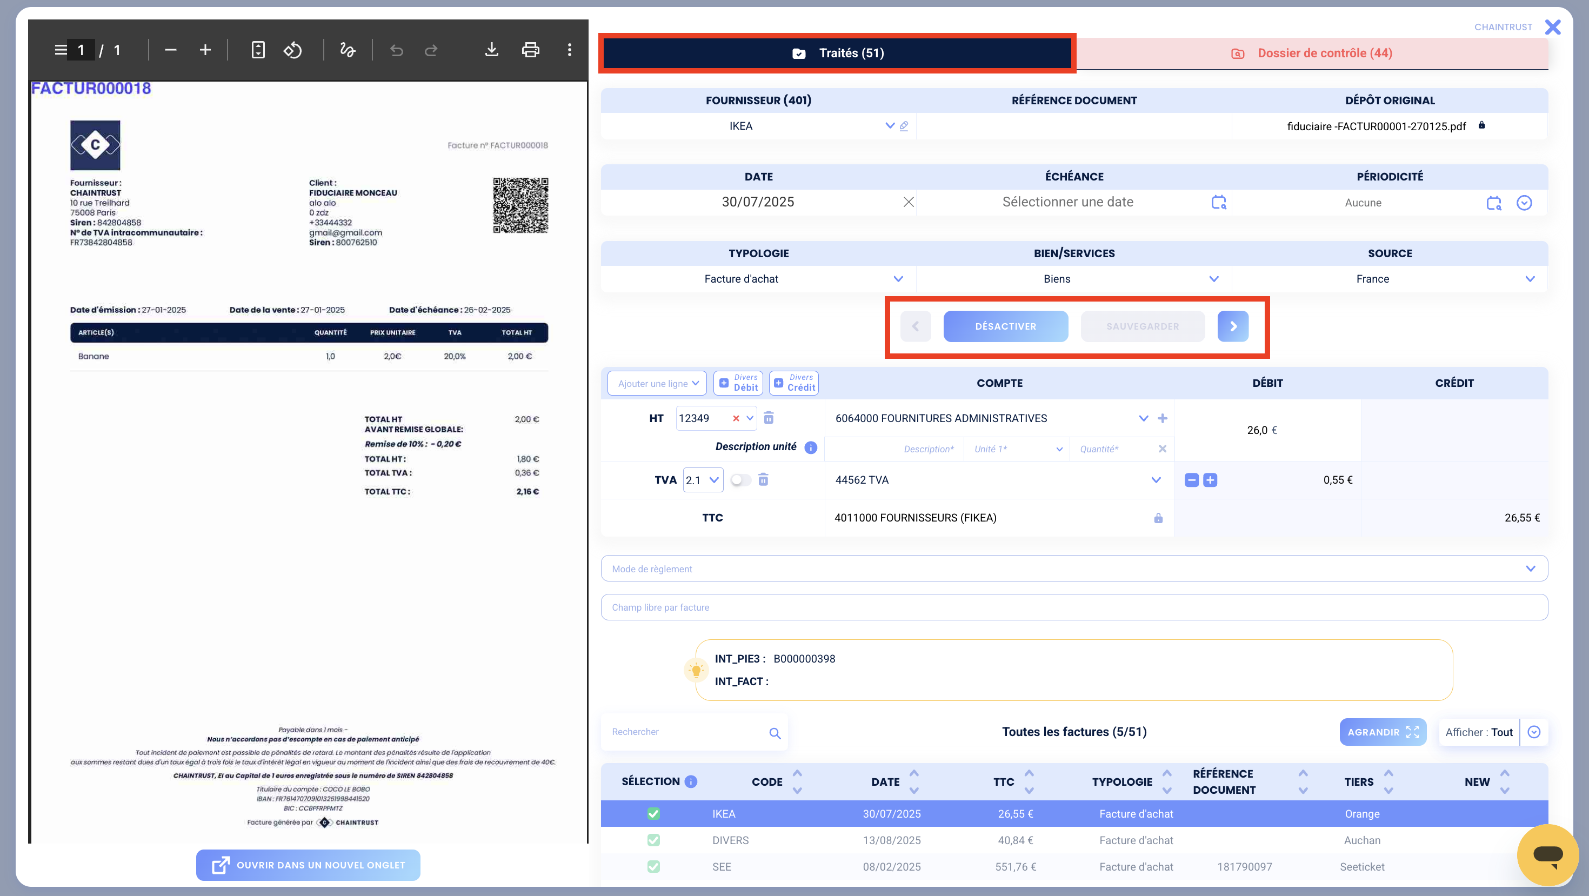Clear the HT code 12349 with red X
The image size is (1589, 896).
[735, 418]
